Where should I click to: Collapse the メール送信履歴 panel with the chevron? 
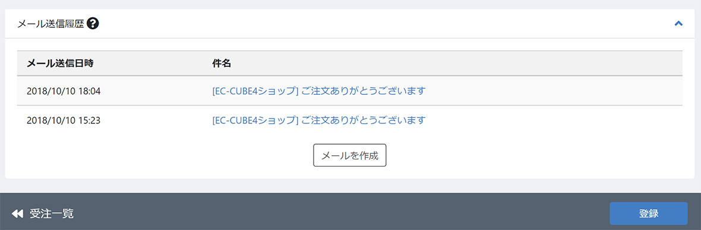point(678,24)
